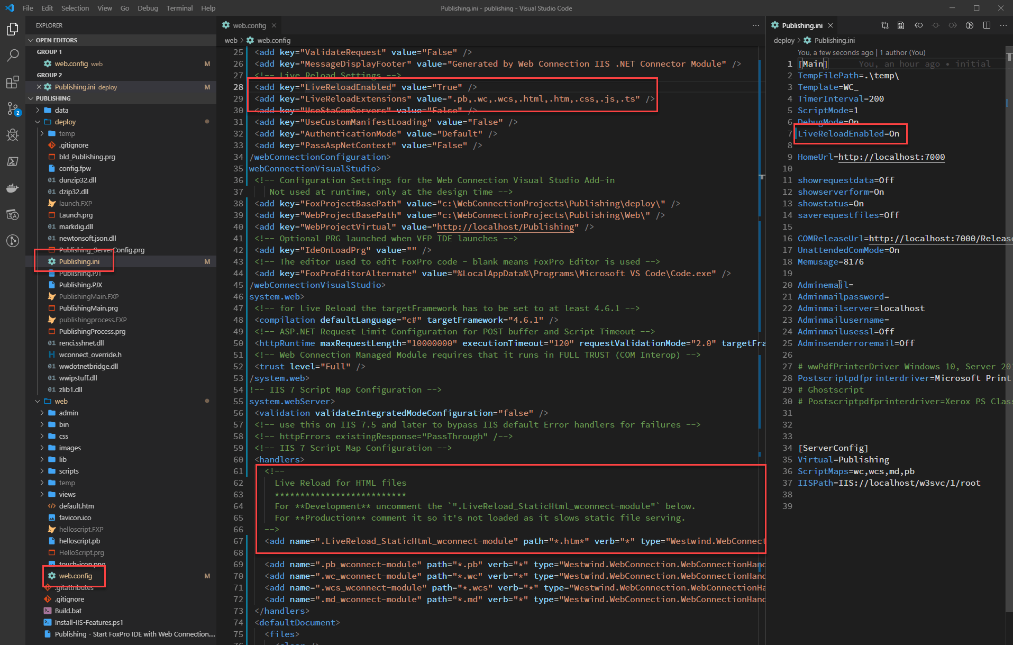Open Source Control view with badge 2
The width and height of the screenshot is (1013, 645).
[13, 108]
